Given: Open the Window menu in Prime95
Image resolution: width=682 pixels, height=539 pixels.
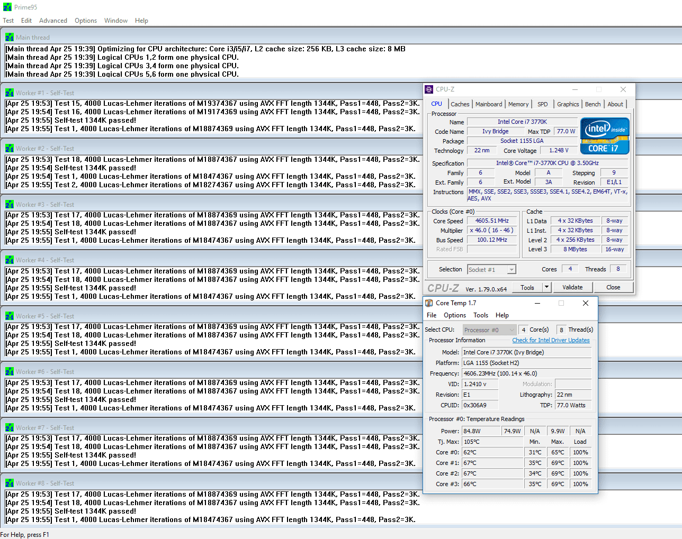Looking at the screenshot, I should (116, 21).
